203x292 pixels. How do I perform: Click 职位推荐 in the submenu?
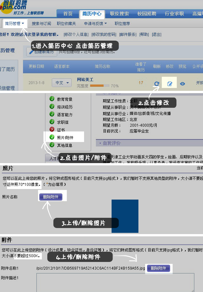122,23
